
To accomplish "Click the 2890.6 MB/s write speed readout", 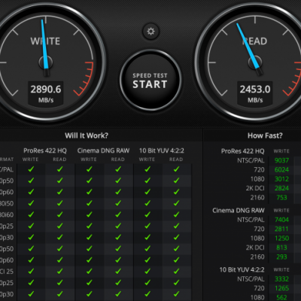I will 46,93.
